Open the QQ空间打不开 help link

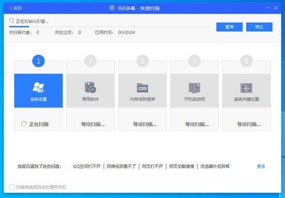point(87,166)
